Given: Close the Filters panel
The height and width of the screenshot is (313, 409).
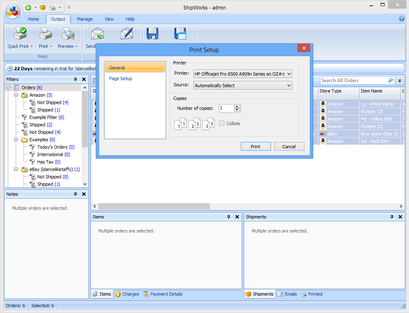Looking at the screenshot, I should point(84,79).
